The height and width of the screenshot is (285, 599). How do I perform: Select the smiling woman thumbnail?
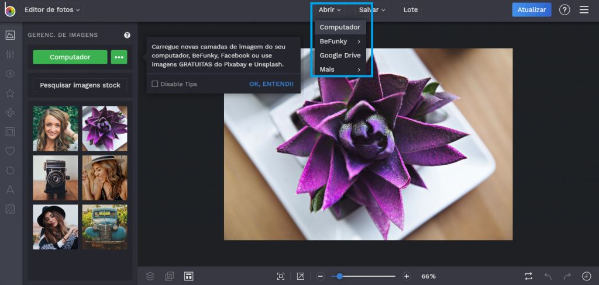[x=56, y=128]
